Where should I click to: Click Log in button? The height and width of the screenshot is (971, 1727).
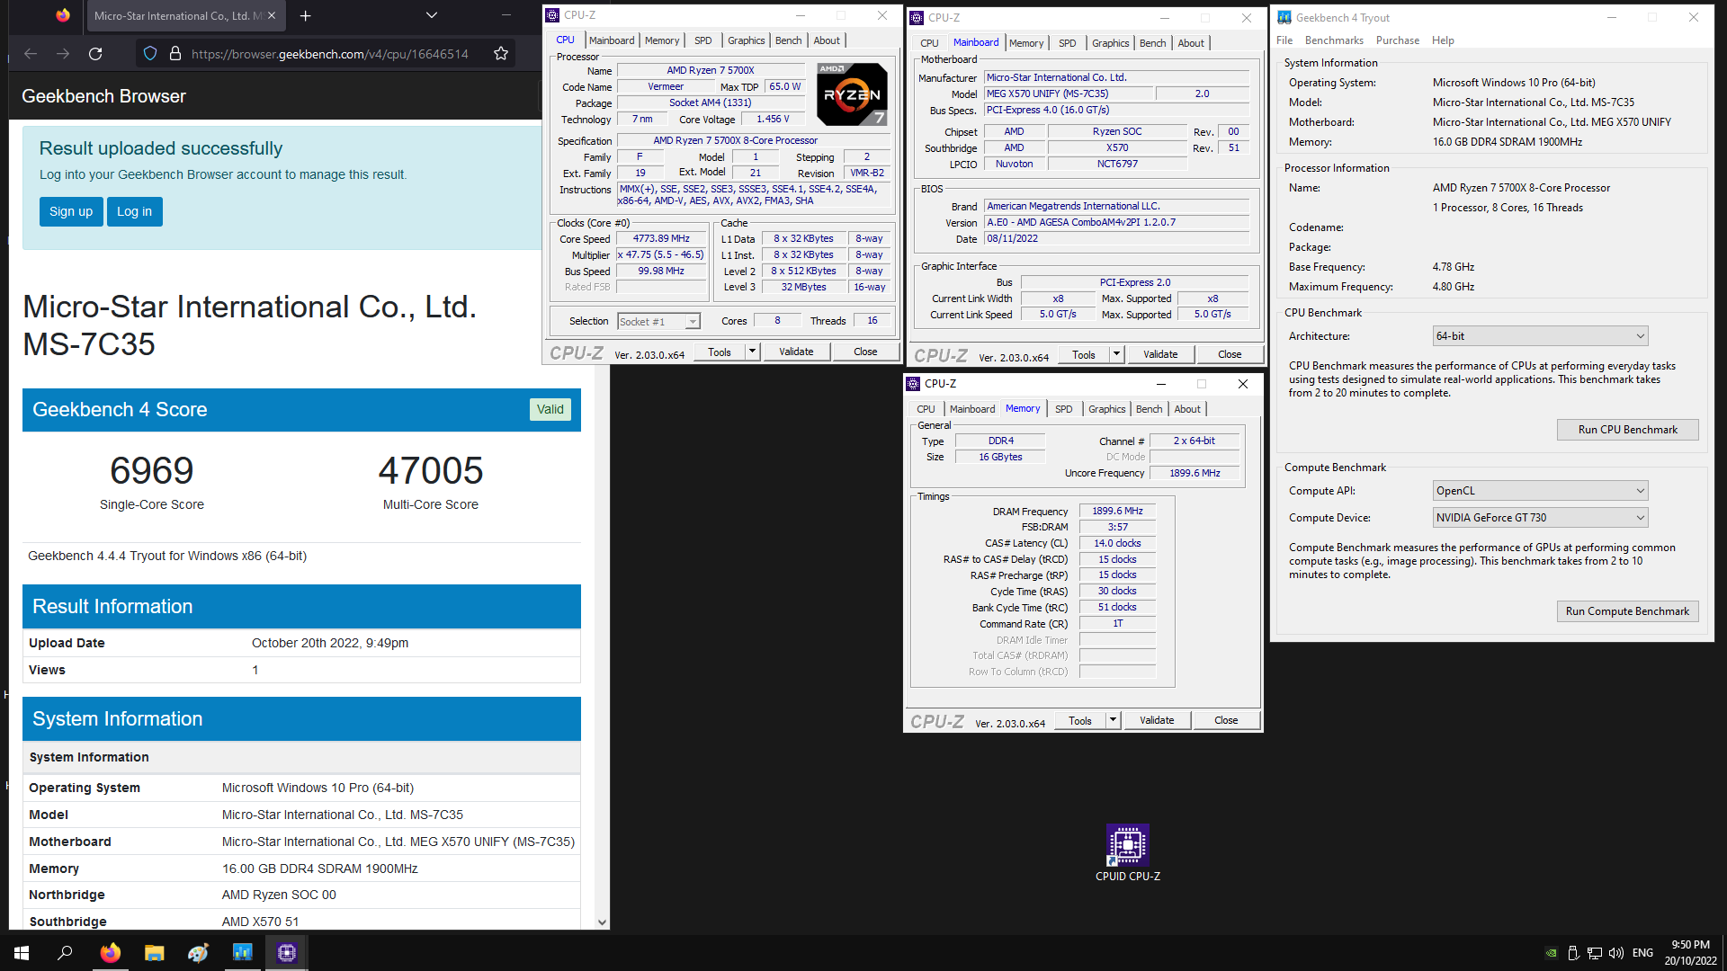pos(135,211)
